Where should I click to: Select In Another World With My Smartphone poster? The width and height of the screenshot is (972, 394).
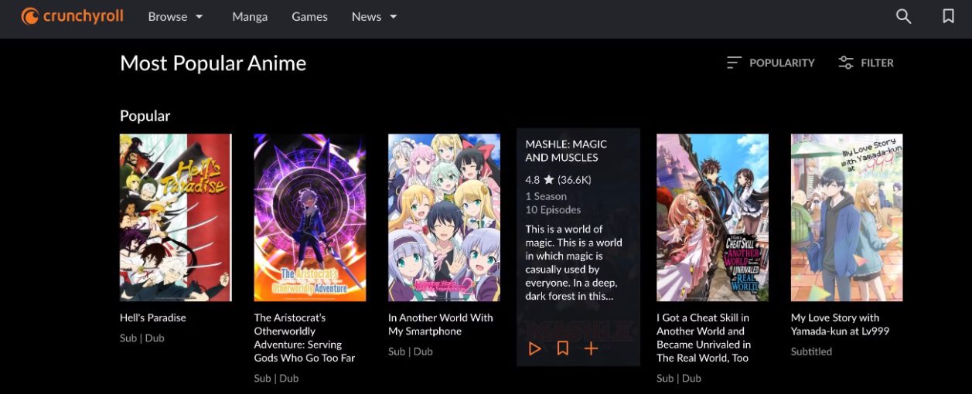(444, 217)
